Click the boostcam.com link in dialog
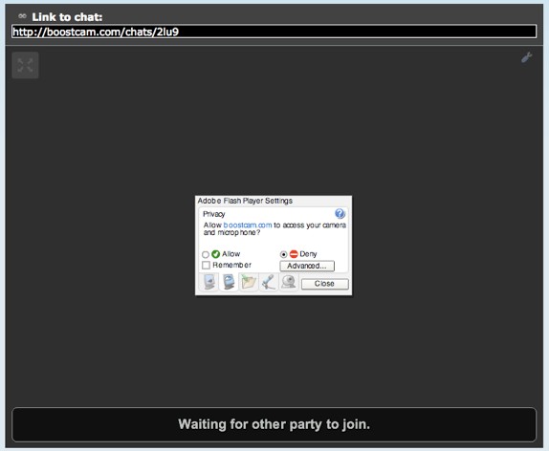The image size is (549, 451). pos(248,225)
